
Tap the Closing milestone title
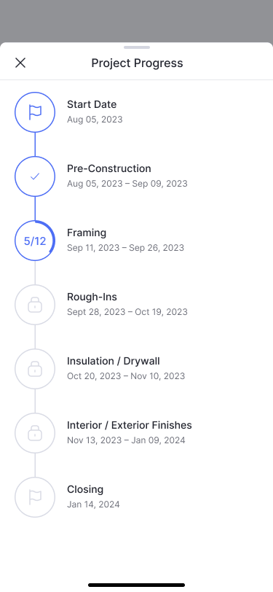(85, 489)
